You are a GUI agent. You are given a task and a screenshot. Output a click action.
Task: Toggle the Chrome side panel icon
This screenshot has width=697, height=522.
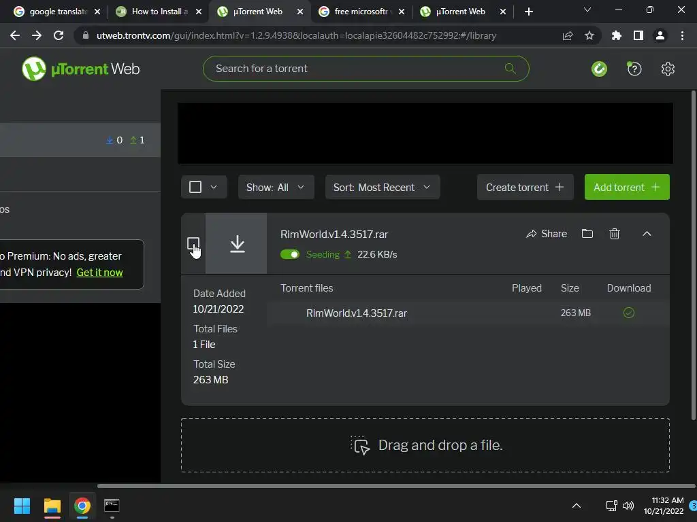638,35
